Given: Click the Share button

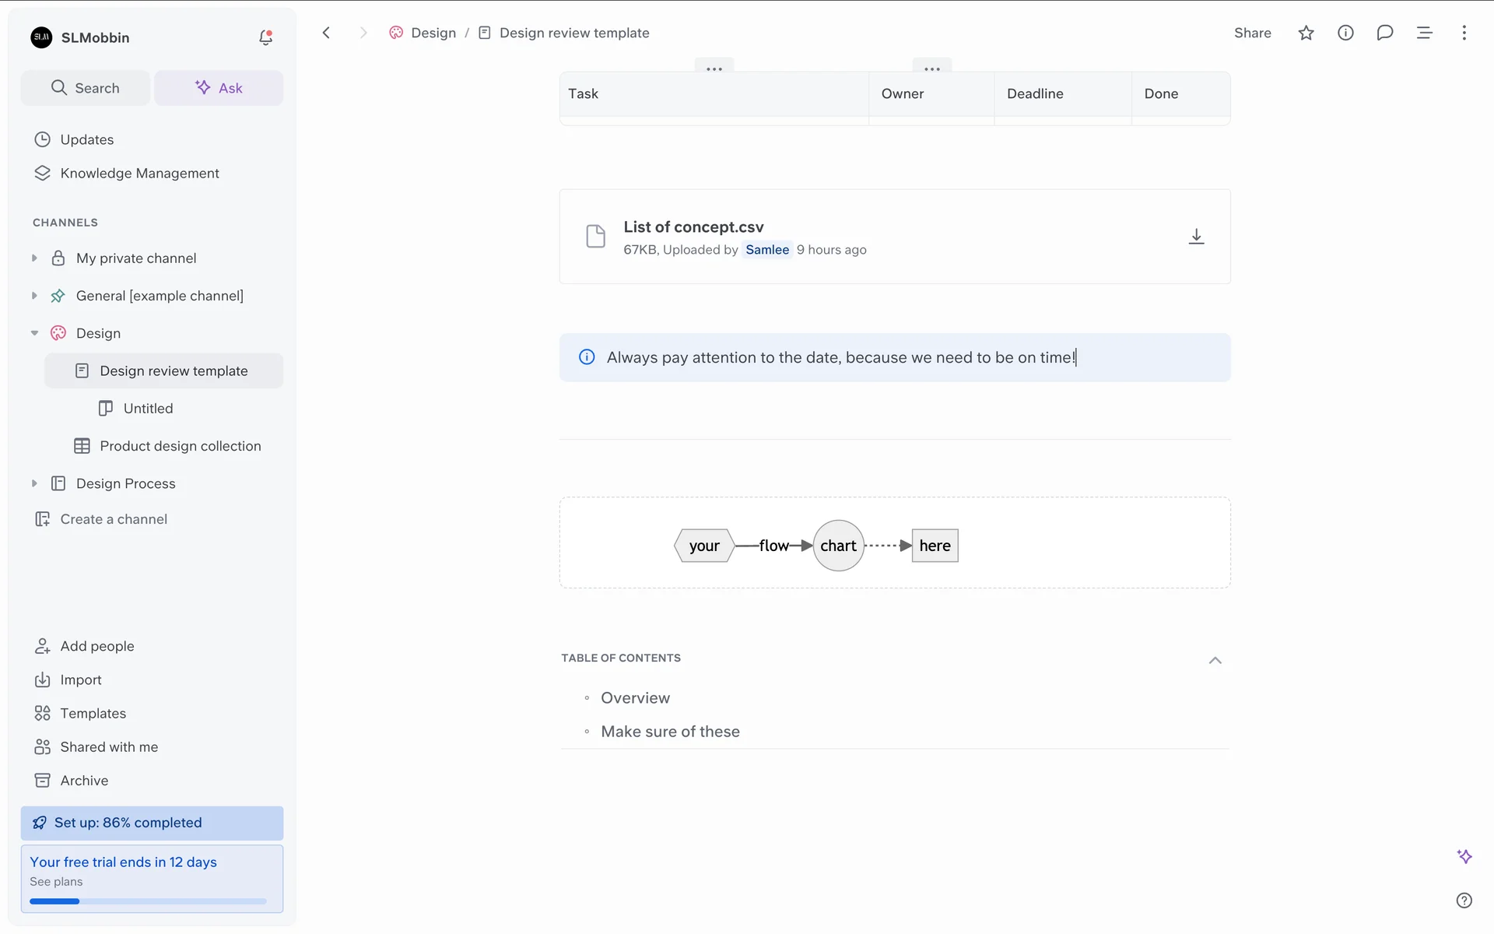Looking at the screenshot, I should (x=1252, y=33).
